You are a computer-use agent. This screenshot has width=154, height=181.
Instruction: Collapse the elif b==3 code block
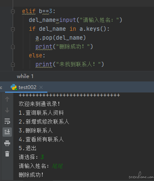13,11
